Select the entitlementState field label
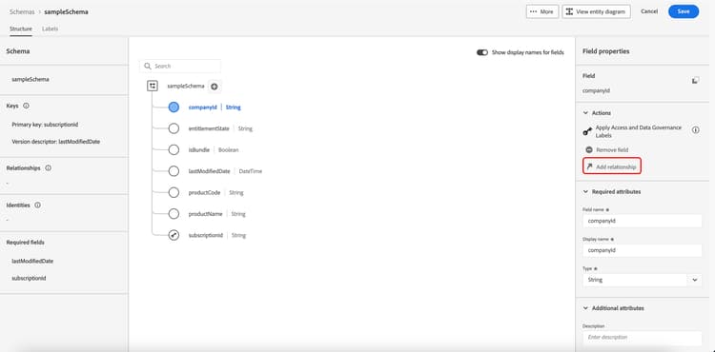 (209, 128)
